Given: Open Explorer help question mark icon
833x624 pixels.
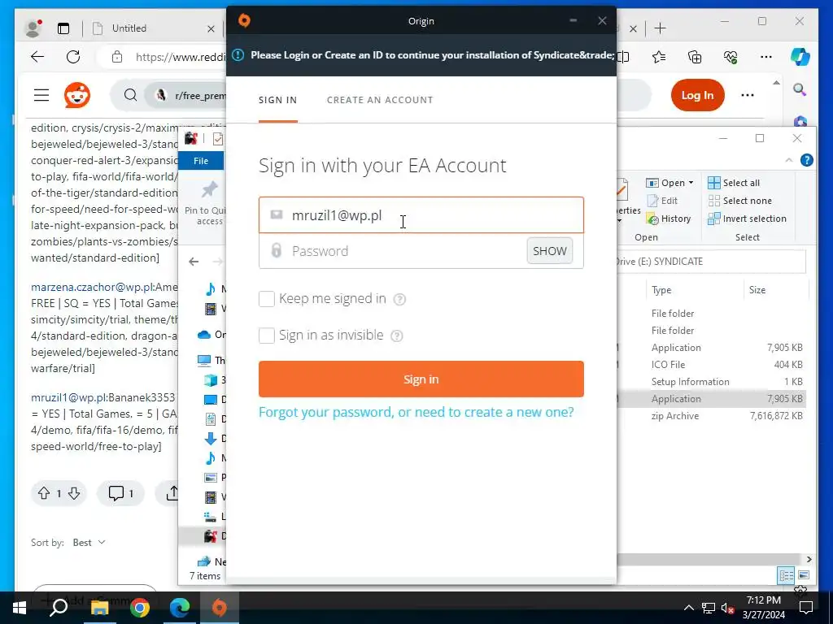Looking at the screenshot, I should tap(806, 160).
